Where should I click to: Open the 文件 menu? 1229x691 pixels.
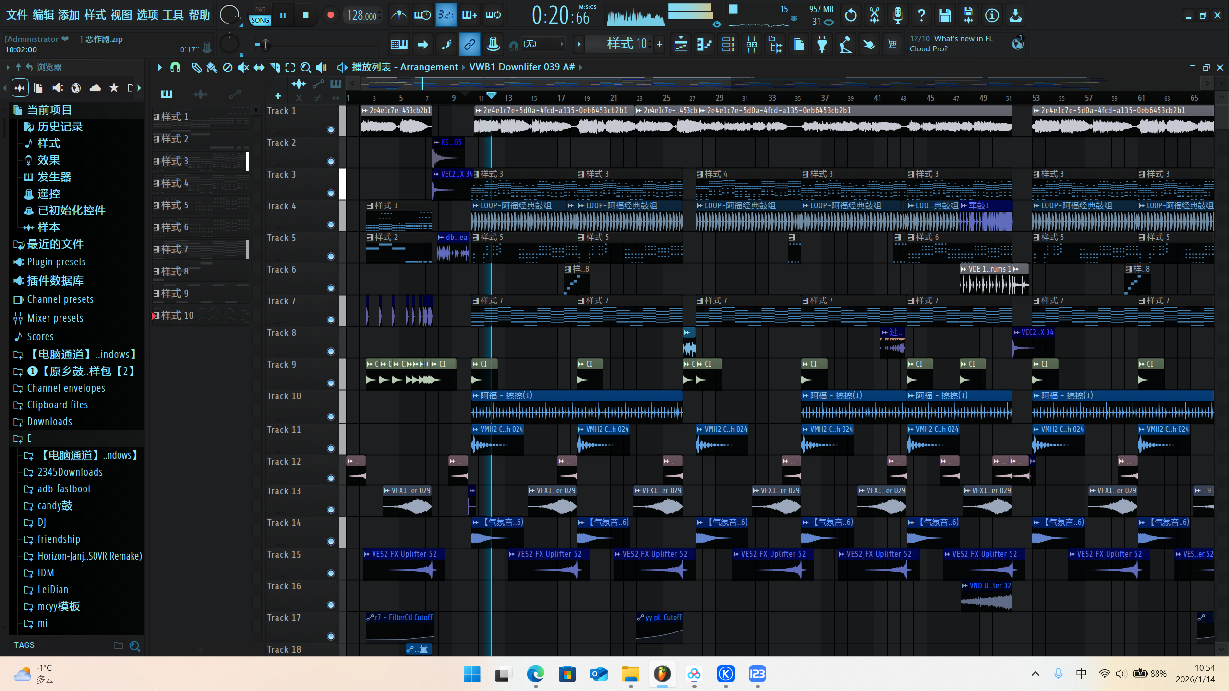pos(17,15)
